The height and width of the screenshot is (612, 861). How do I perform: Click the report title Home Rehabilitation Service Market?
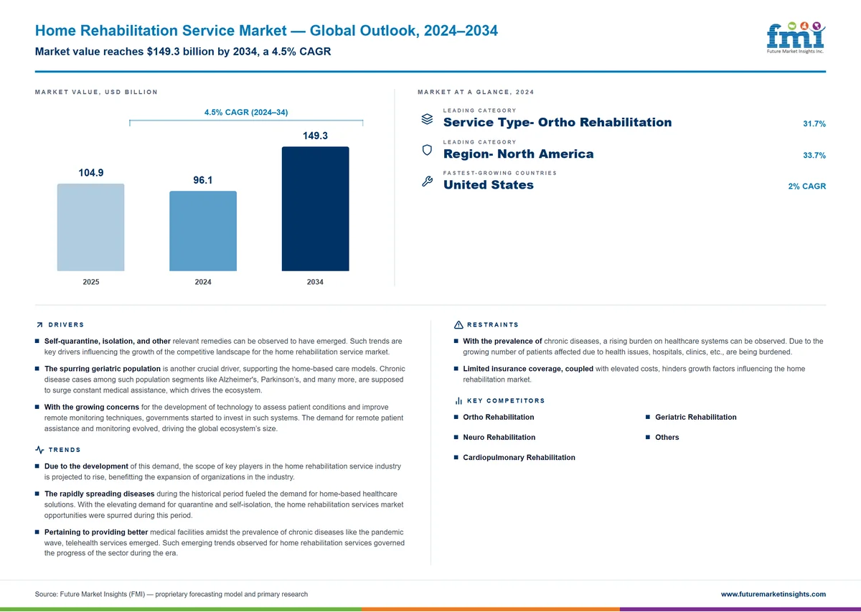coord(266,31)
